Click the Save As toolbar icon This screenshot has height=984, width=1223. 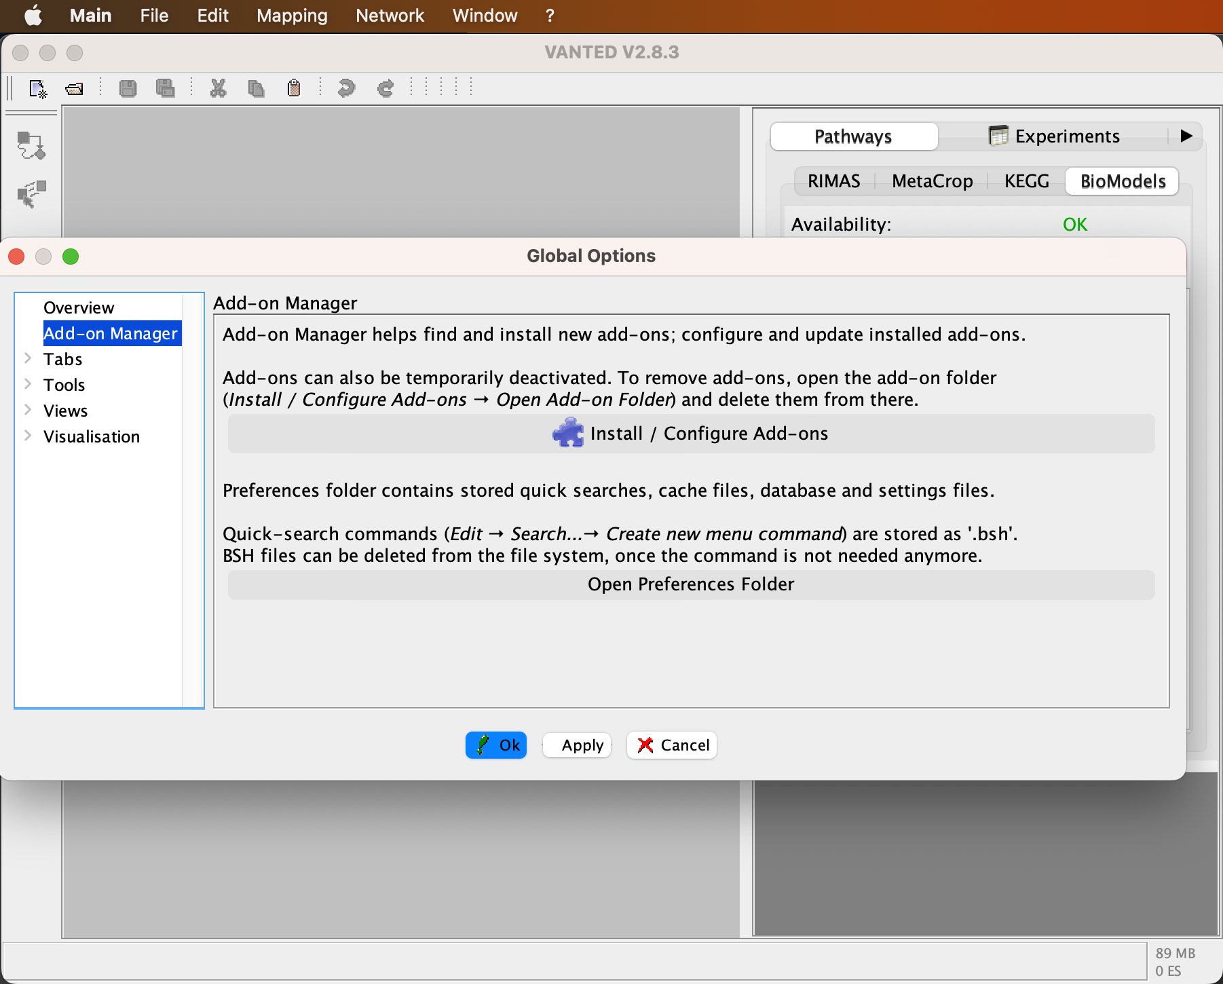(165, 89)
